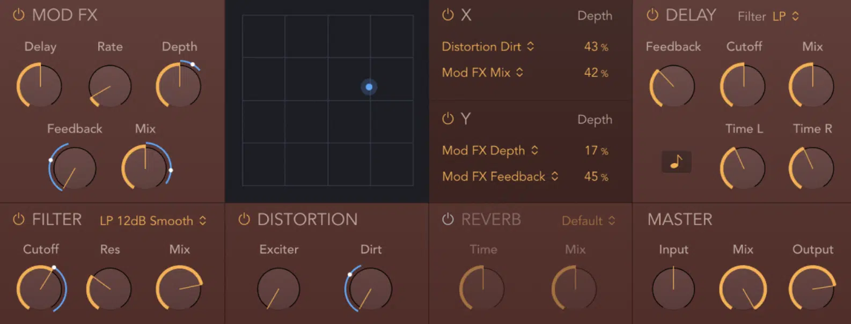Image resolution: width=851 pixels, height=324 pixels.
Task: Click the Master Output knob
Action: [x=812, y=289]
